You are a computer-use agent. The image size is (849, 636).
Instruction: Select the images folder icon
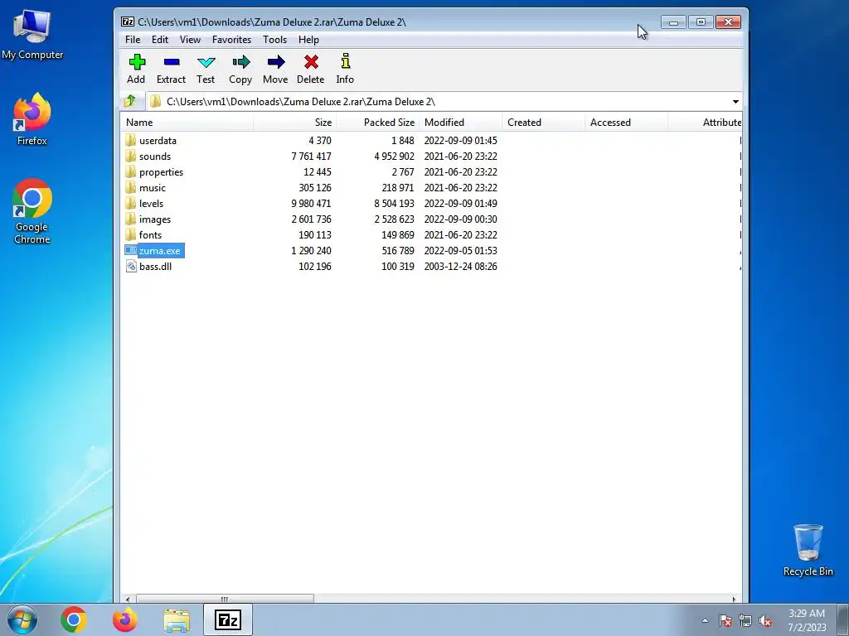130,219
